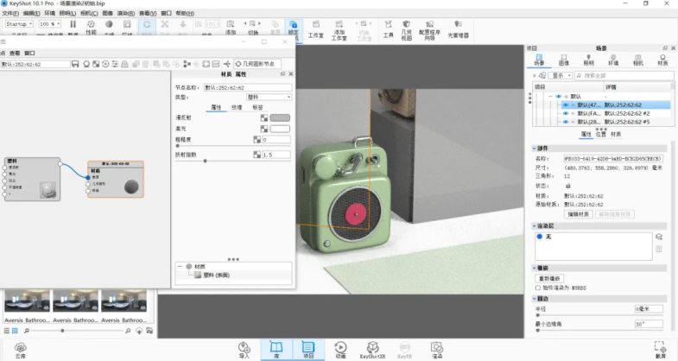This screenshot has height=361, width=678.
Task: Open the Startup workspace dropdown
Action: 18,24
